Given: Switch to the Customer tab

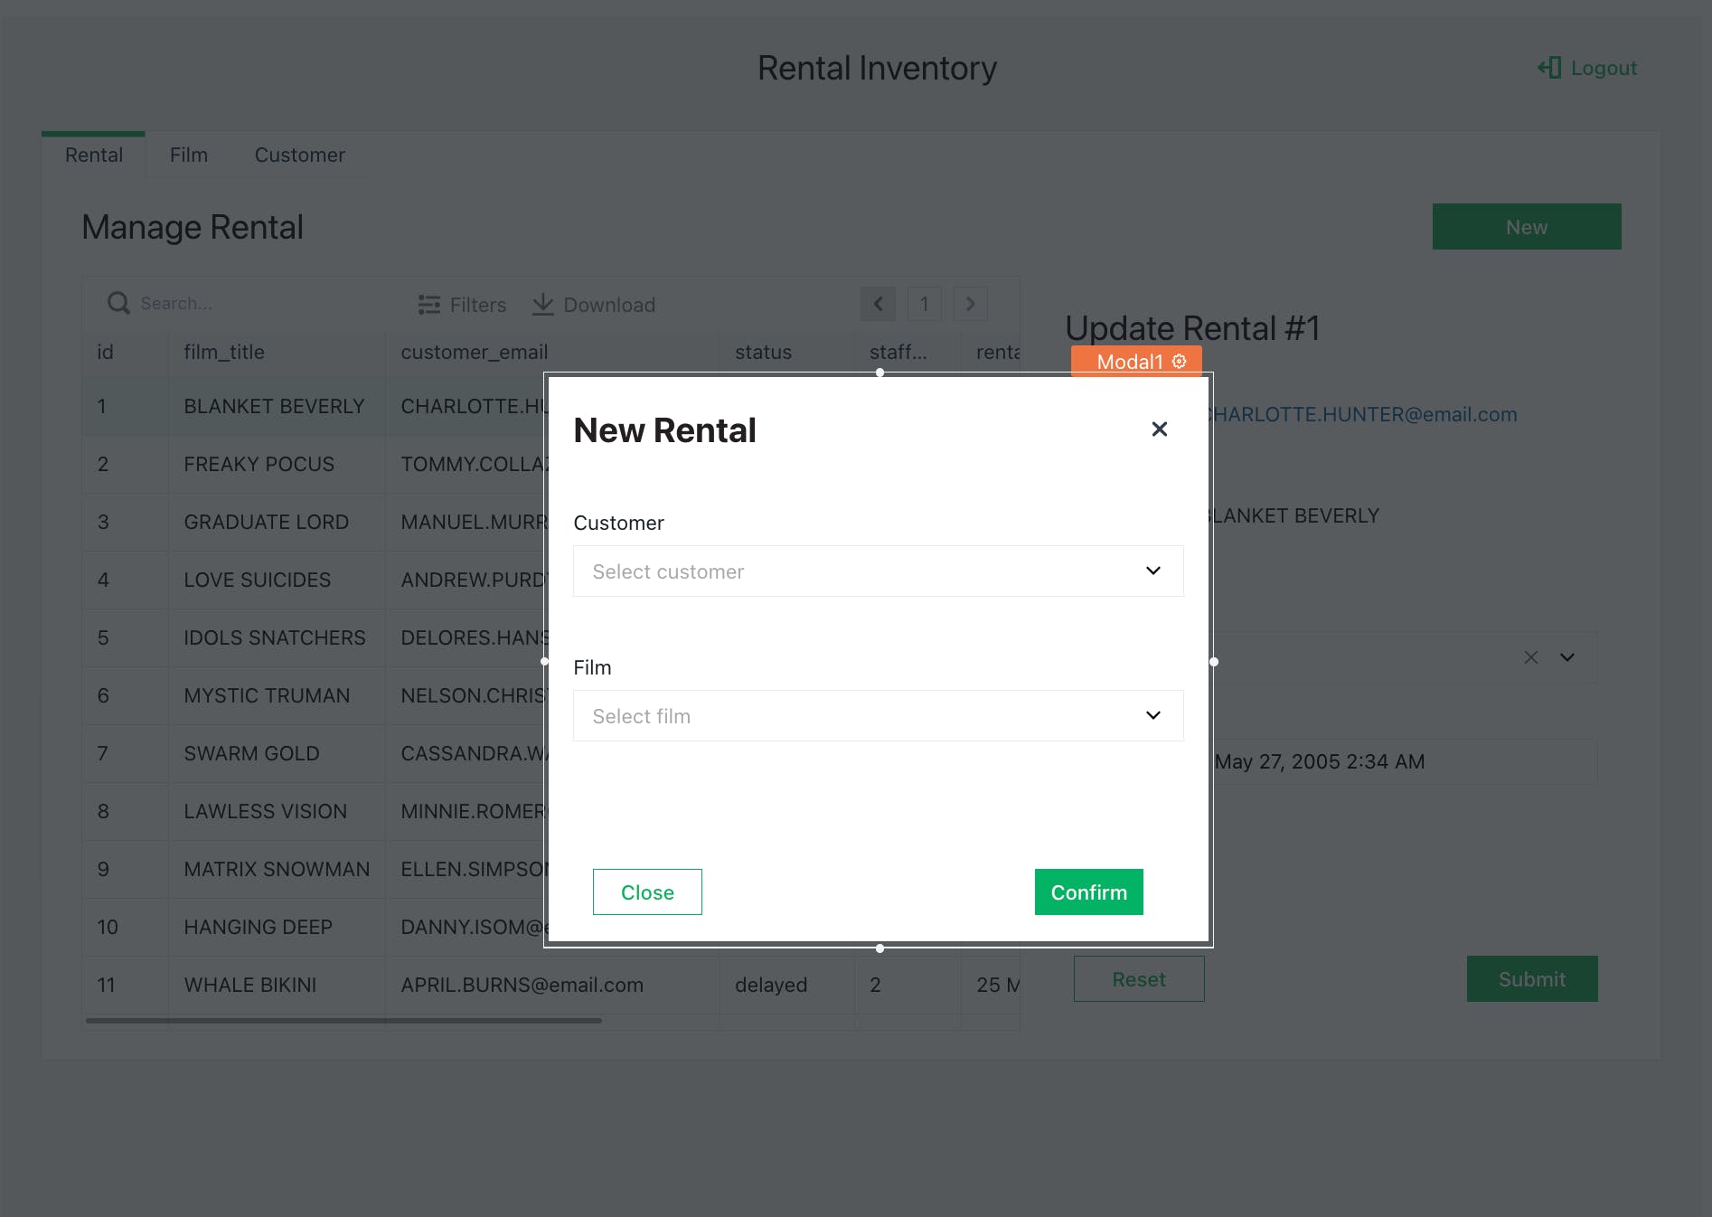Looking at the screenshot, I should [299, 156].
